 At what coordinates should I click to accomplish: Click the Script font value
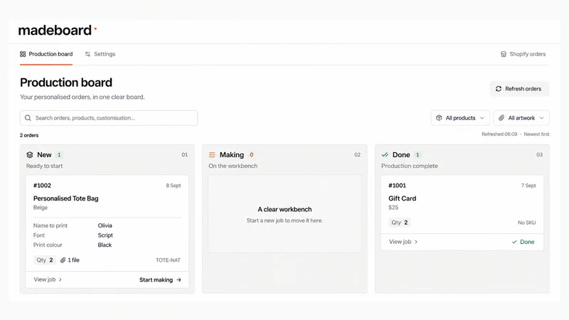click(105, 235)
